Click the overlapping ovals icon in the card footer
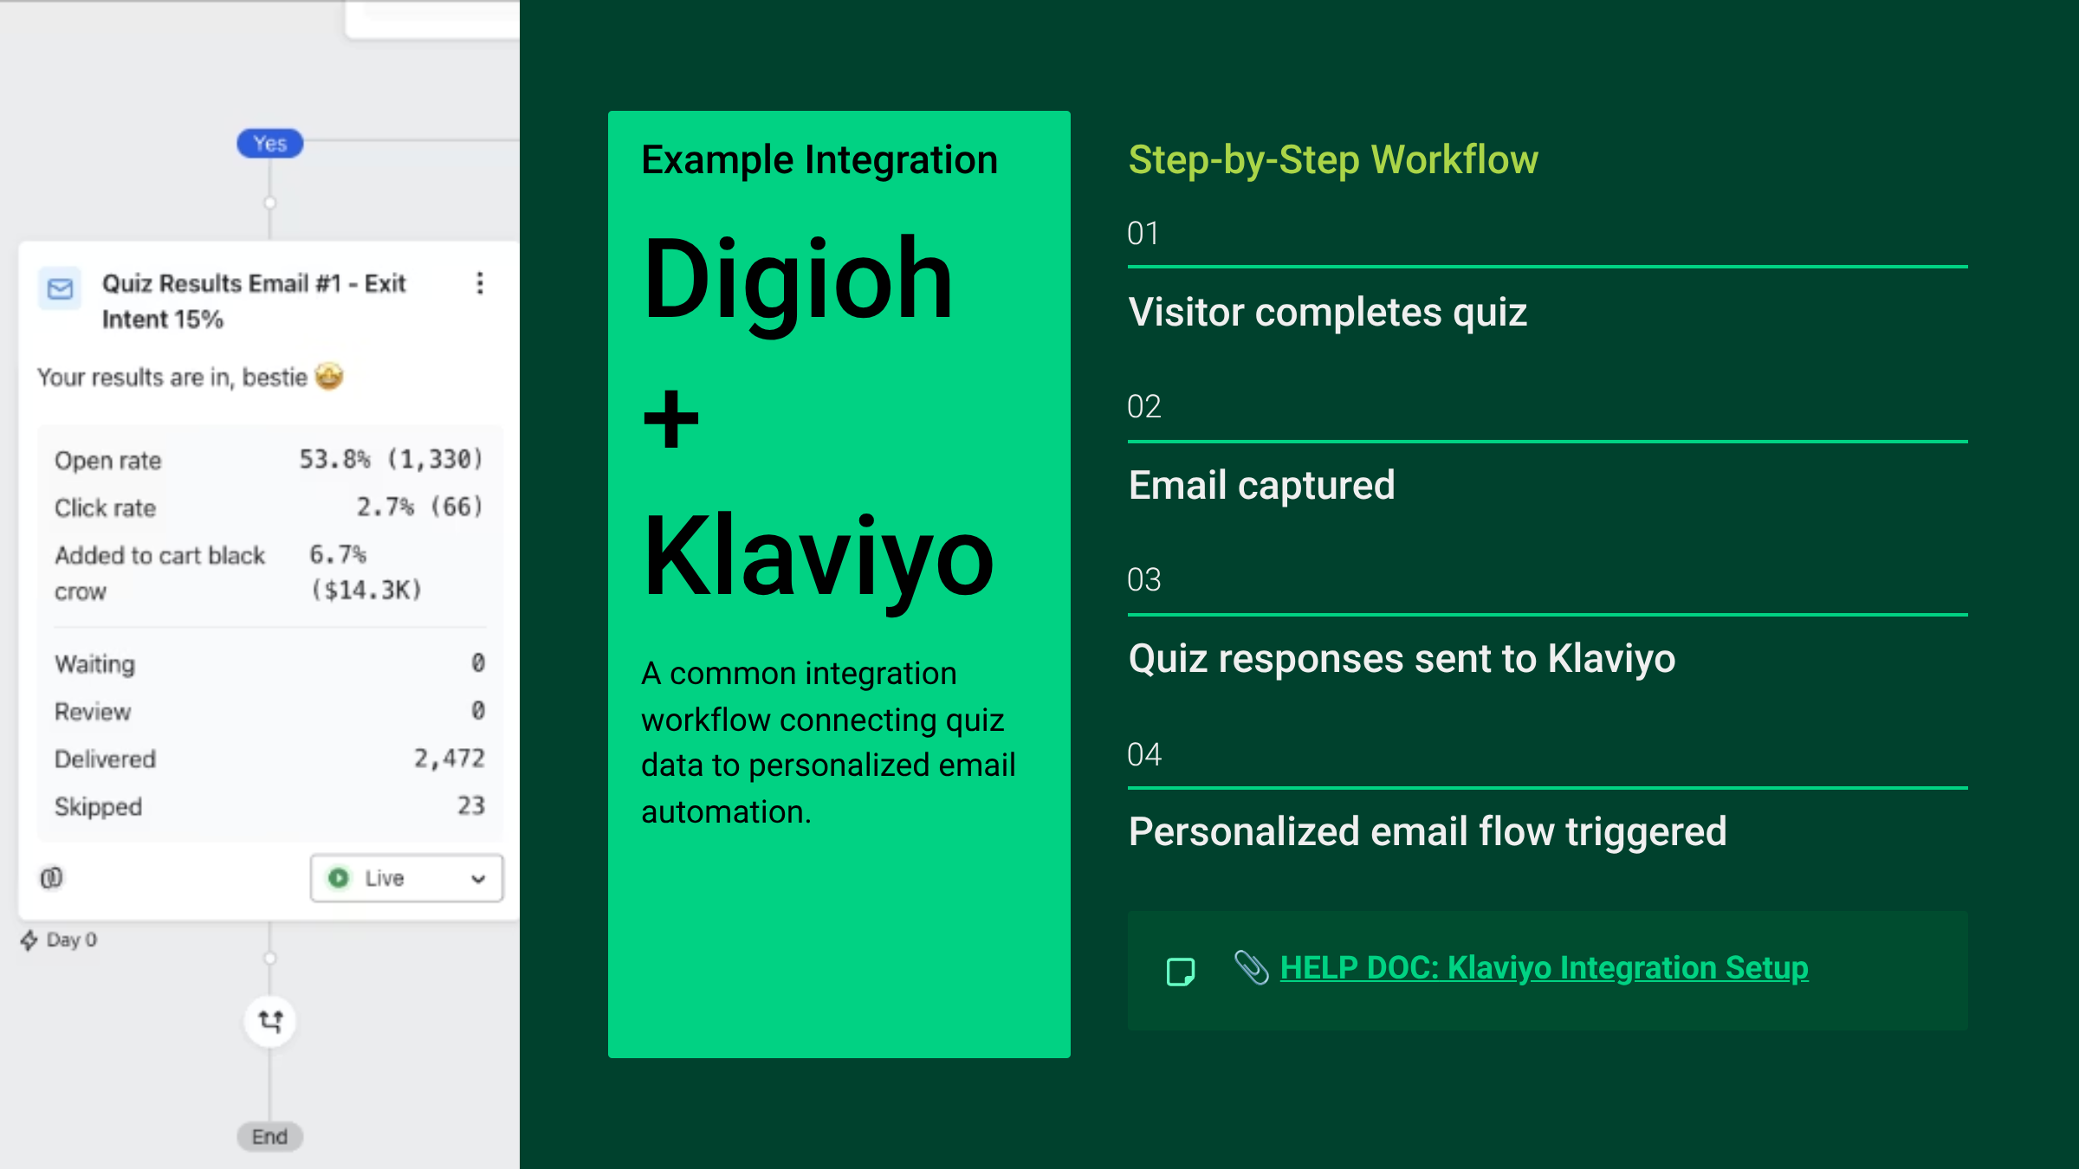 tap(52, 878)
